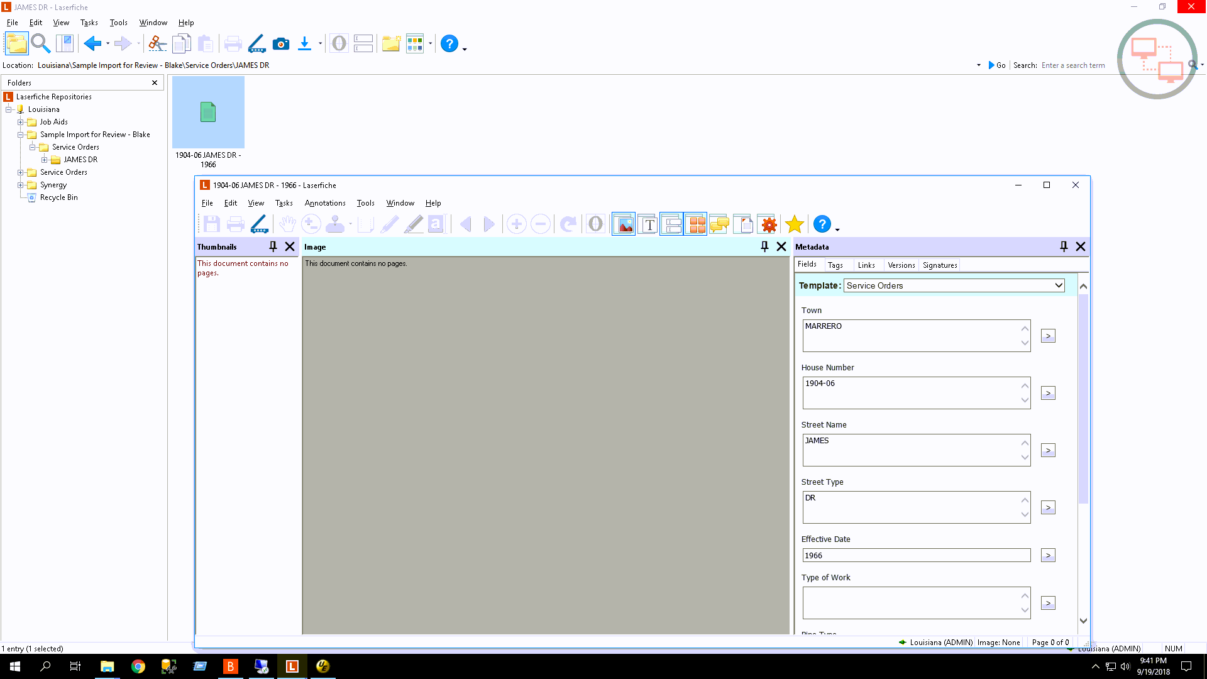
Task: Switch to the Tags tab in Metadata
Action: 837,265
